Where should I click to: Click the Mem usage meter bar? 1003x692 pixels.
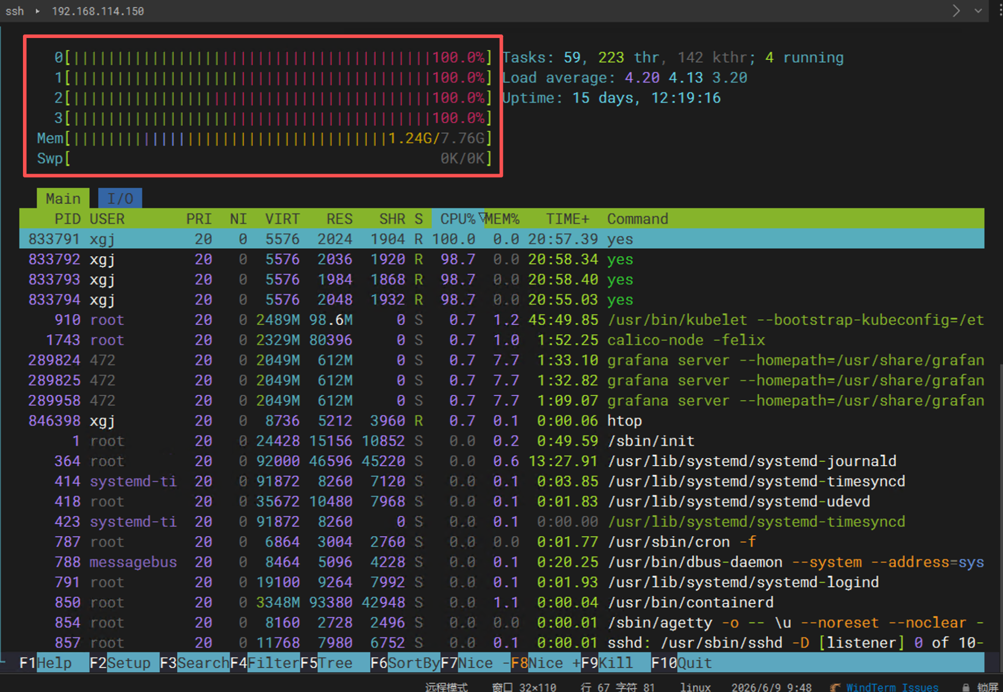(x=264, y=138)
